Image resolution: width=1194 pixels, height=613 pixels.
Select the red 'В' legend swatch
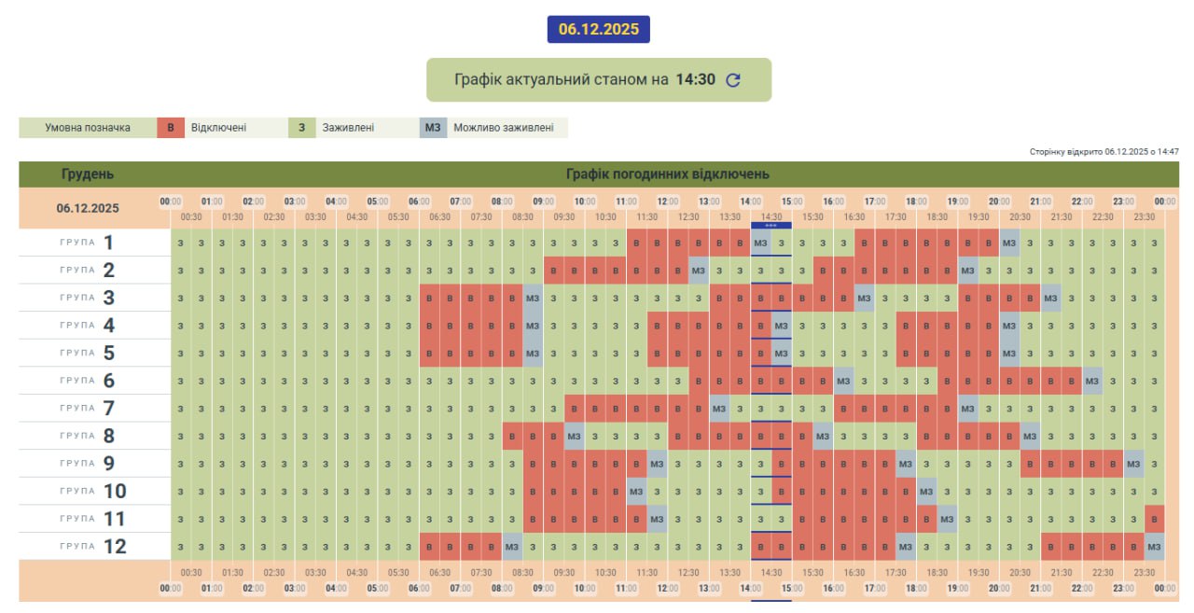pos(171,128)
